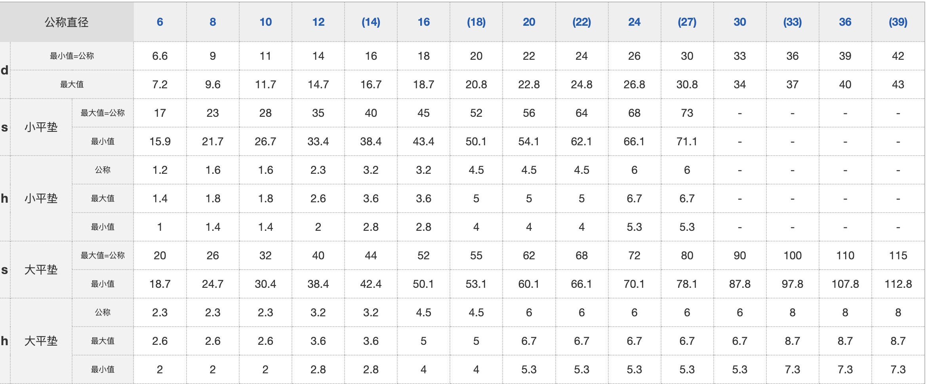Click the blue header link 24
Screen dimensions: 926x384
[634, 22]
